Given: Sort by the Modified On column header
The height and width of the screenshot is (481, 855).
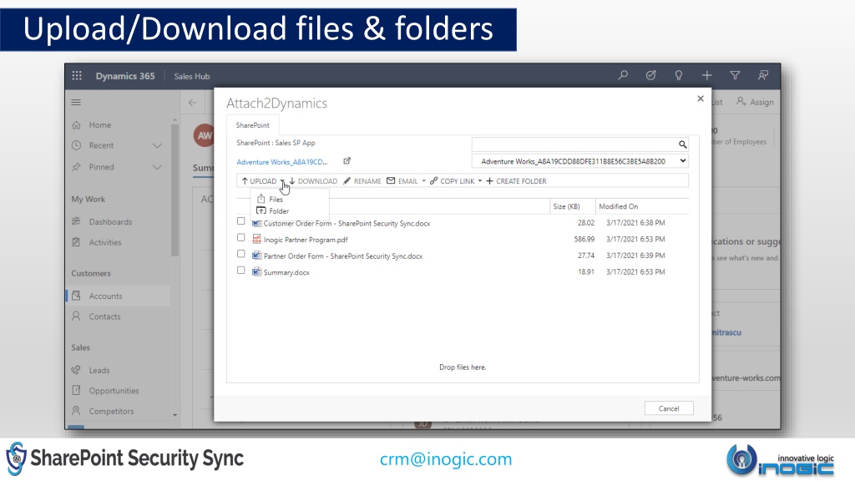Looking at the screenshot, I should pos(619,207).
